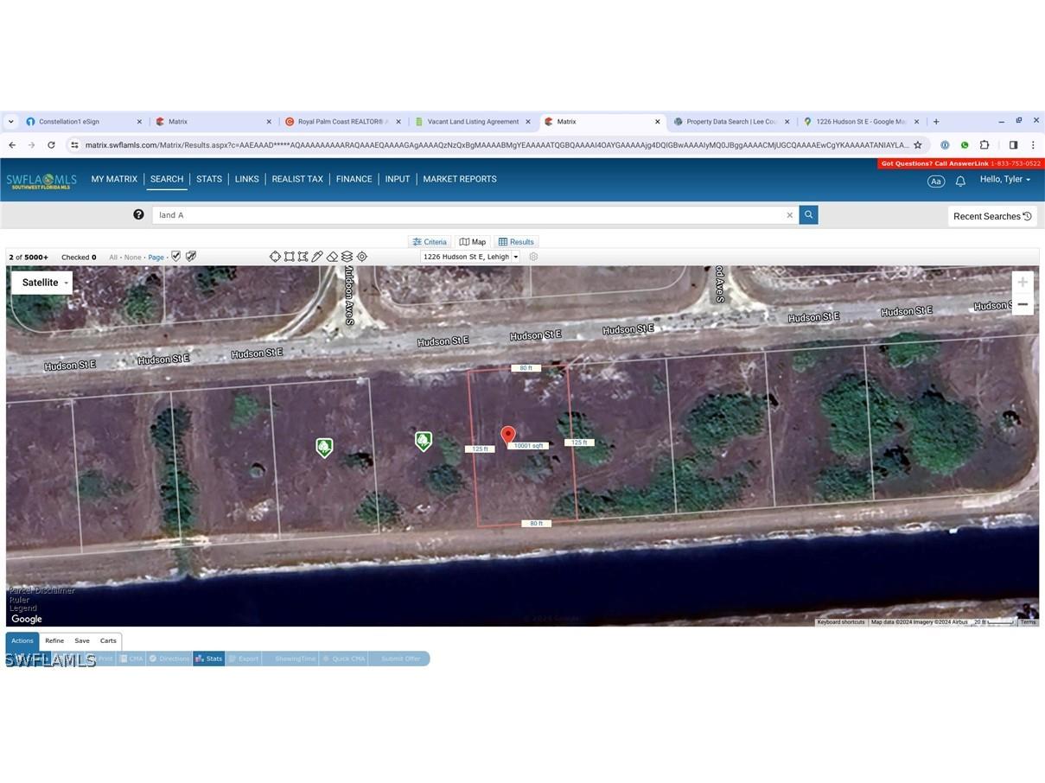Click the red property pin marker

508,435
